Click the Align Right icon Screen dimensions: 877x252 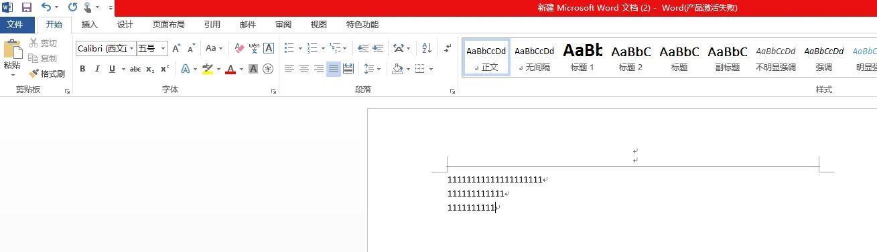(319, 69)
